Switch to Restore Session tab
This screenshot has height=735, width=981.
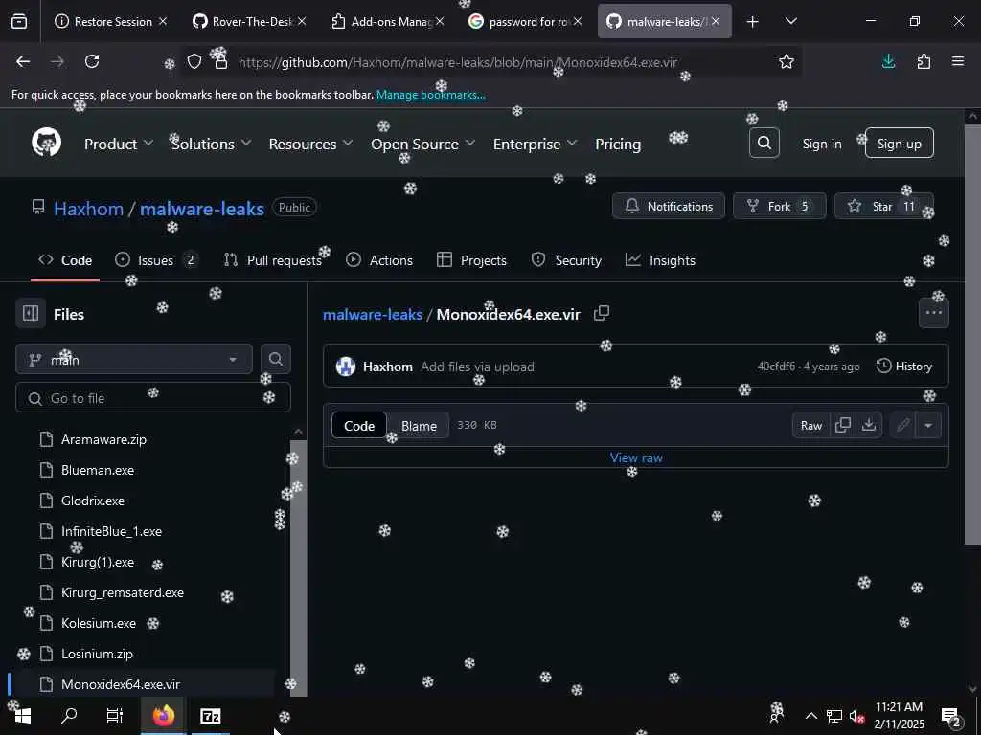click(111, 22)
